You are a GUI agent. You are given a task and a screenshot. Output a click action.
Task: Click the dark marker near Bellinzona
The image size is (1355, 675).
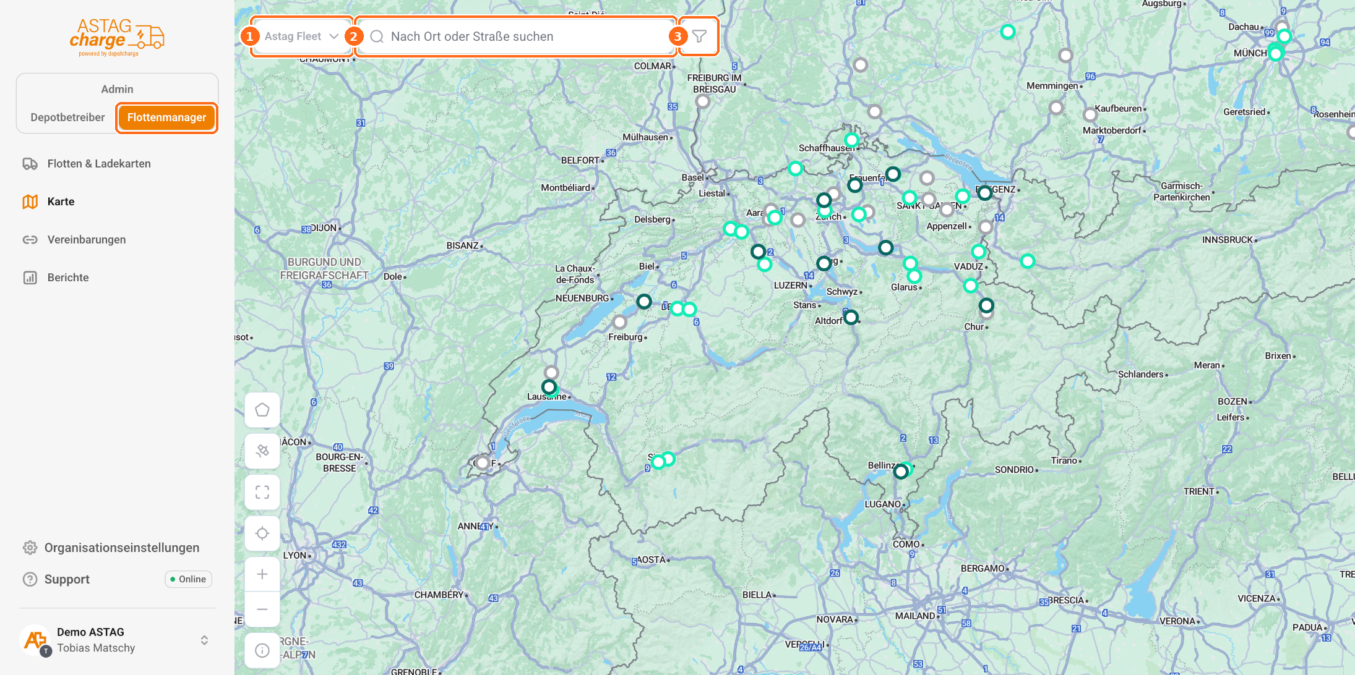(x=901, y=472)
